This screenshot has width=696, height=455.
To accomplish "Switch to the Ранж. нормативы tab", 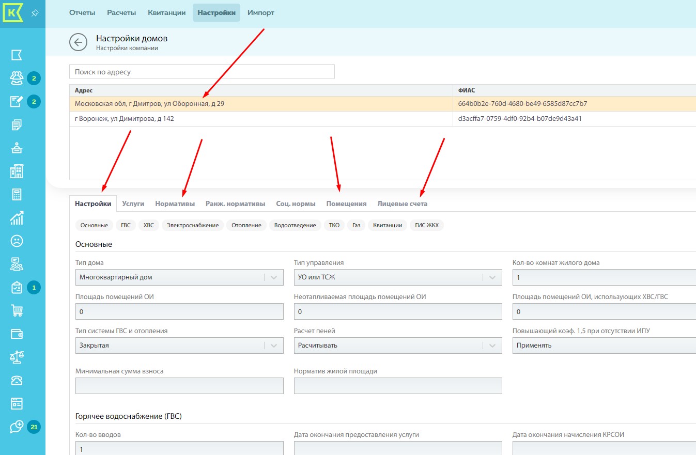I will (236, 203).
